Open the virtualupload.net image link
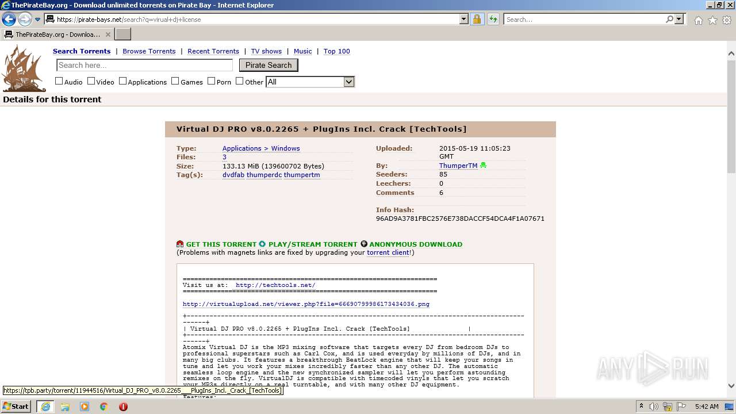The image size is (736, 414). (306, 304)
